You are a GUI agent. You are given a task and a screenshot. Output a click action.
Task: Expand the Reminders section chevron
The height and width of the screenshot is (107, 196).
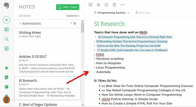click(20, 23)
